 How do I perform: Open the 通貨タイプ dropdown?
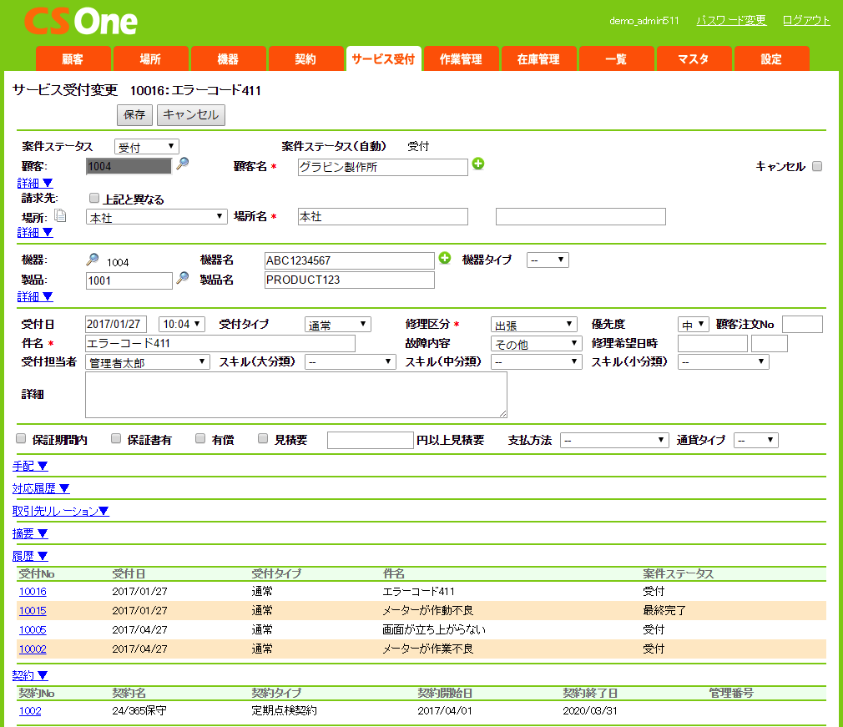(x=756, y=440)
